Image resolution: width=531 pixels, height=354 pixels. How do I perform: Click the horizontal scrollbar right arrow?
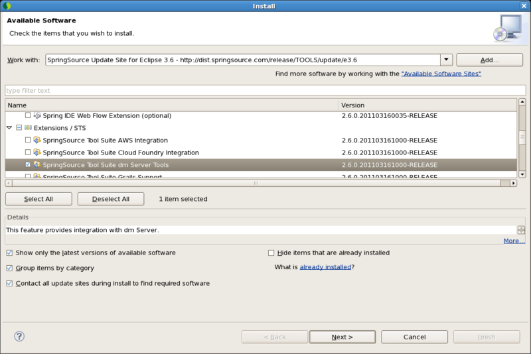point(513,183)
